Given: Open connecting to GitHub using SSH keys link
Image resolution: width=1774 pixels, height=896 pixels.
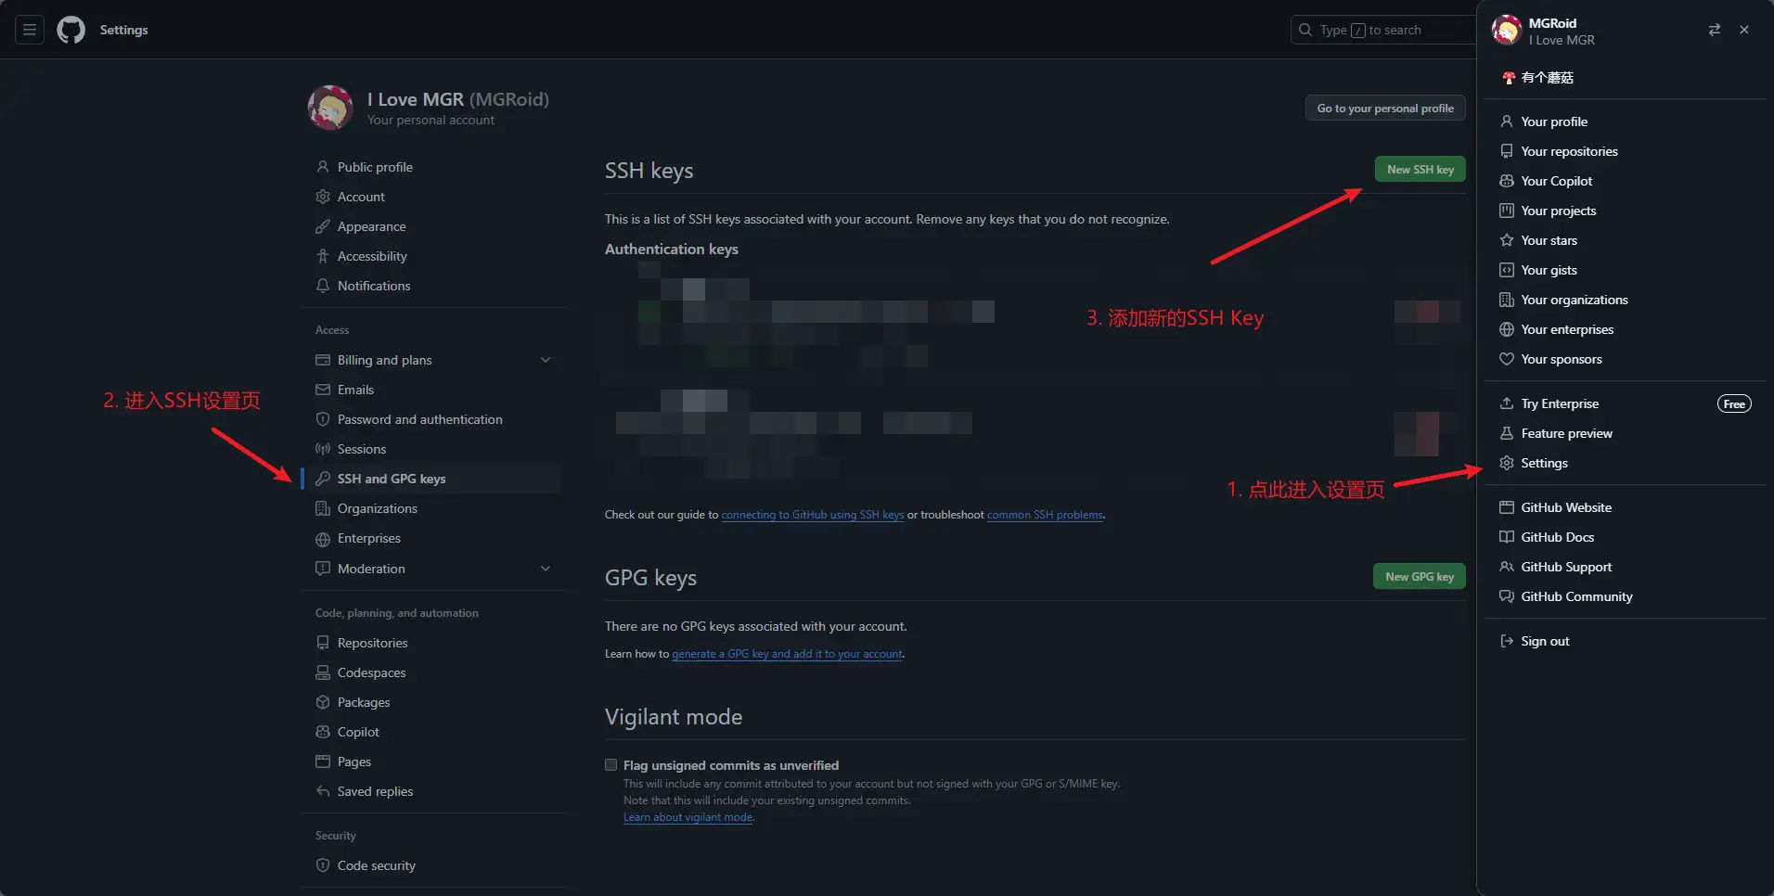Looking at the screenshot, I should 813,515.
